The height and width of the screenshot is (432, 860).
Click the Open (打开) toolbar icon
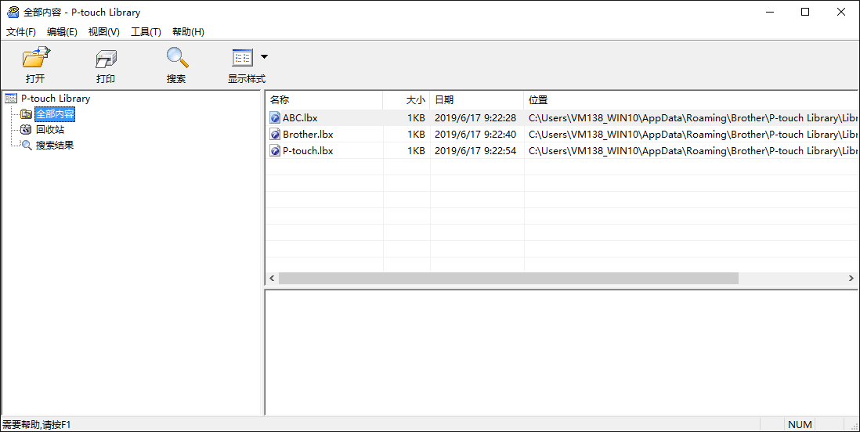coord(36,58)
